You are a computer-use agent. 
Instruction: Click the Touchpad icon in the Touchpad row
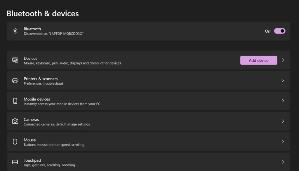[x=15, y=162]
